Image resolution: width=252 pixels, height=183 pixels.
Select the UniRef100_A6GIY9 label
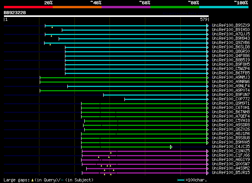(231, 160)
